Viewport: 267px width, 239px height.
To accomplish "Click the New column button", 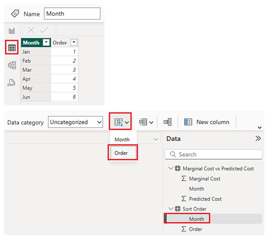I will click(x=207, y=122).
